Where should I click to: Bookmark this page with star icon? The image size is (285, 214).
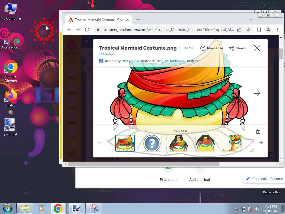click(248, 30)
